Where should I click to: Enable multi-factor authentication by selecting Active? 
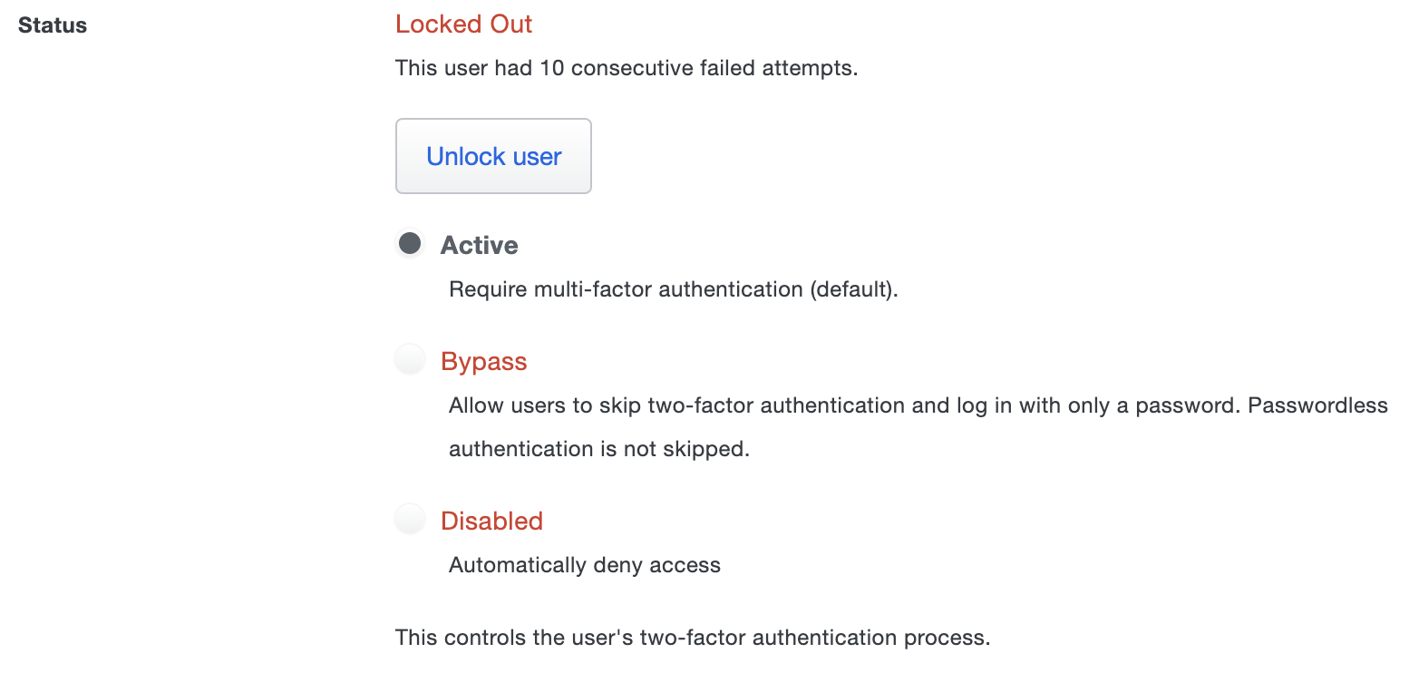410,243
